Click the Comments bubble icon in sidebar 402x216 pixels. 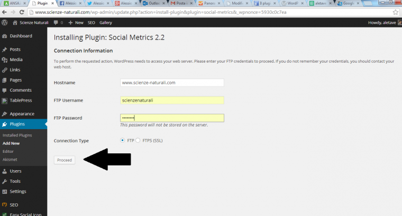(x=4, y=91)
